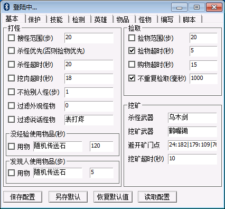Select the 基本 tab

point(12,19)
